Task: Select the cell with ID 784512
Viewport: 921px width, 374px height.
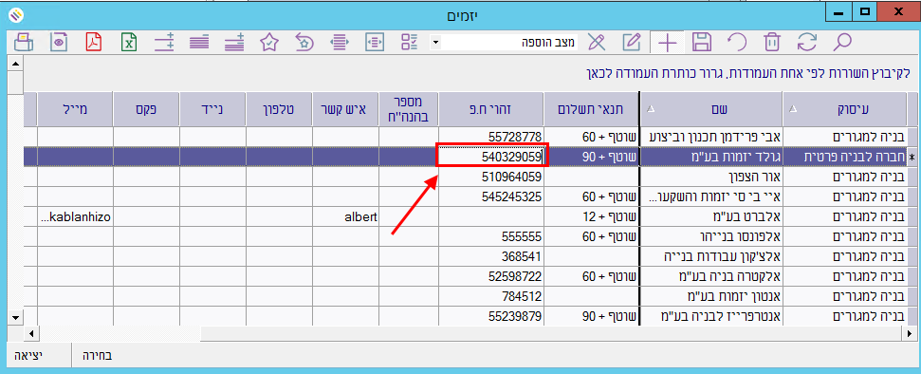Action: (491, 296)
